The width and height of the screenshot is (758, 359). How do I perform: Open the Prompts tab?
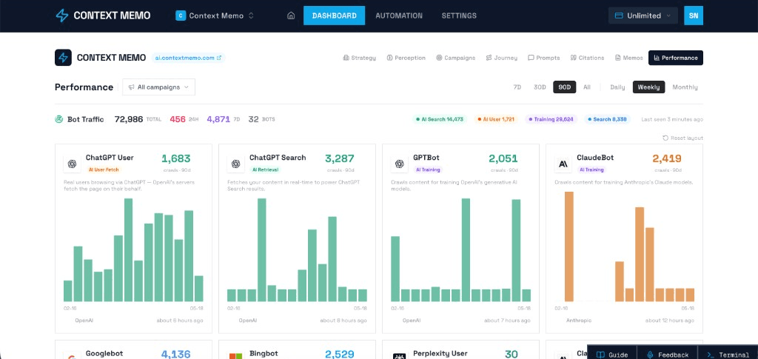(x=544, y=58)
